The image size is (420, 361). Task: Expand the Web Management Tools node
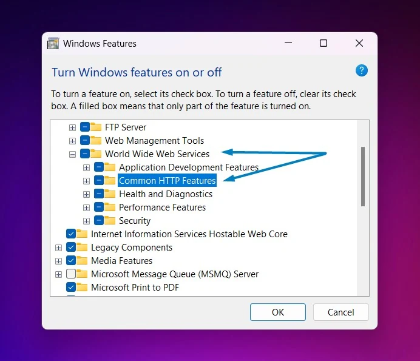click(72, 141)
